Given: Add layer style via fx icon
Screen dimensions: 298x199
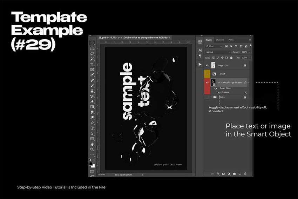Looking at the screenshot, I should 218,174.
